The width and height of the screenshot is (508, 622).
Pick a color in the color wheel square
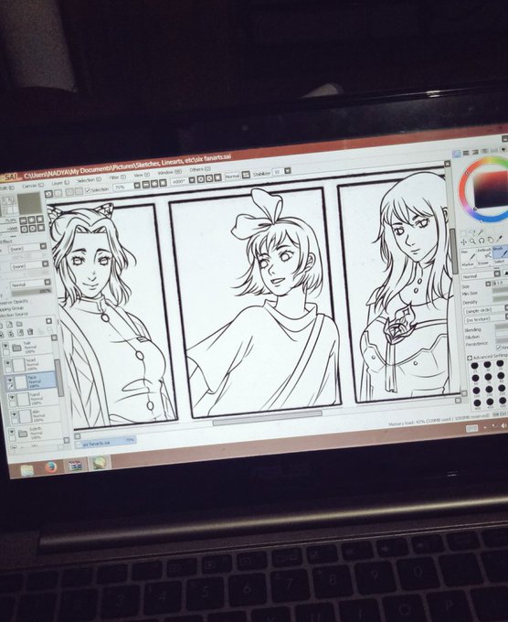490,188
